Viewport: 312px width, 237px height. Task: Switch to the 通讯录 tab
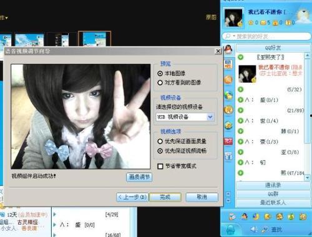(273, 185)
